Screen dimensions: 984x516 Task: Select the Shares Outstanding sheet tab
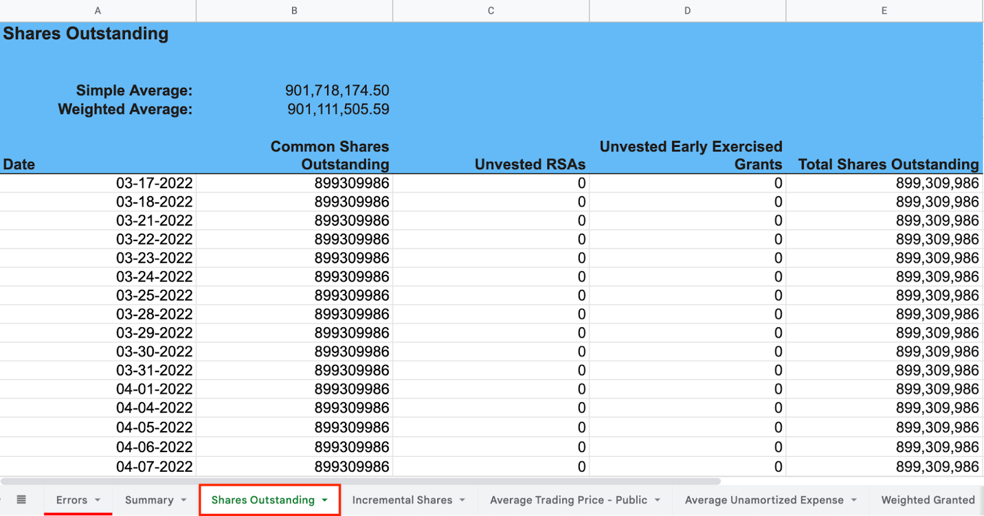pos(263,500)
